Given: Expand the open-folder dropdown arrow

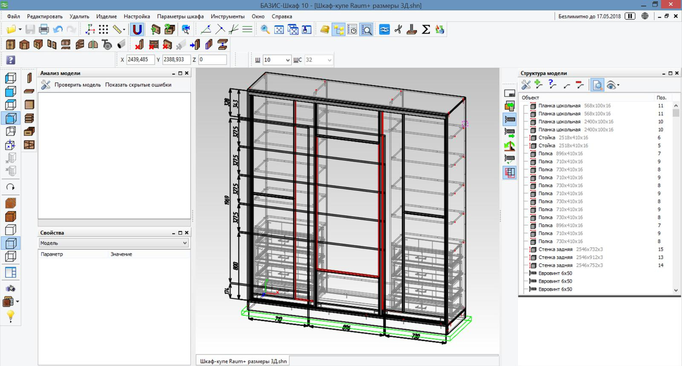Looking at the screenshot, I should point(20,30).
